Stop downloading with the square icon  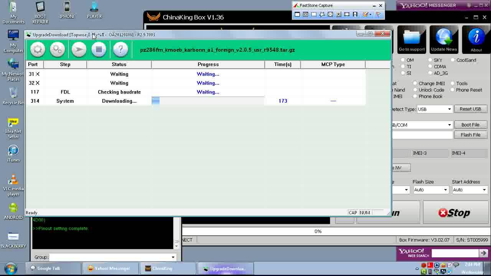(99, 49)
